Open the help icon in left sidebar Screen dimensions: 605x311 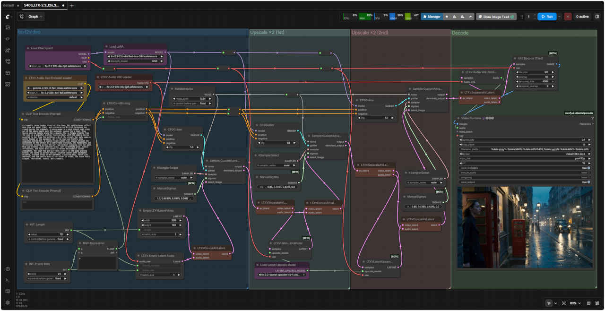click(8, 269)
